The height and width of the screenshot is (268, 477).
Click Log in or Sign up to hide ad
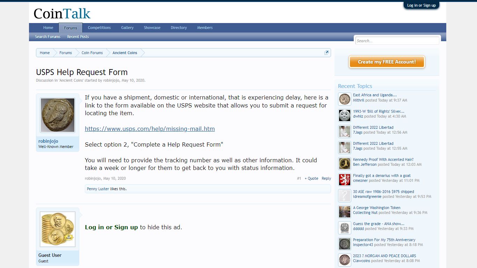coord(111,227)
